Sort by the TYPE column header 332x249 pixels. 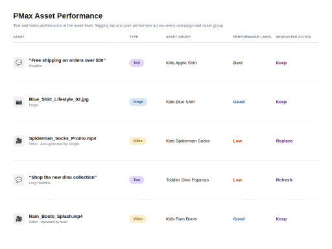tap(134, 37)
